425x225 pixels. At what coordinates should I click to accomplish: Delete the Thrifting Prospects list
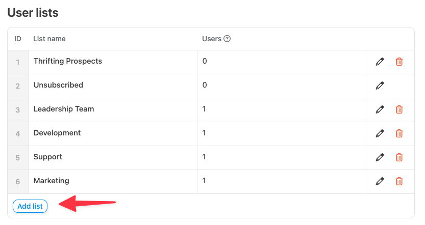399,62
